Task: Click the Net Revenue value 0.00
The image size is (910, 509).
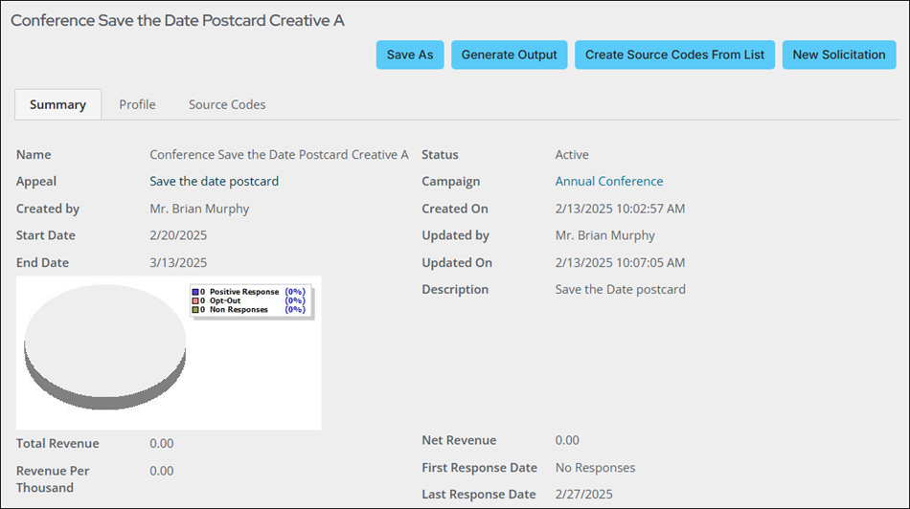Action: (x=567, y=440)
